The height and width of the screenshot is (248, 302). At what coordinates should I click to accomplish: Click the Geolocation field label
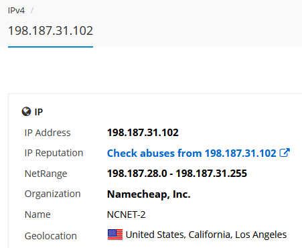[x=51, y=236]
